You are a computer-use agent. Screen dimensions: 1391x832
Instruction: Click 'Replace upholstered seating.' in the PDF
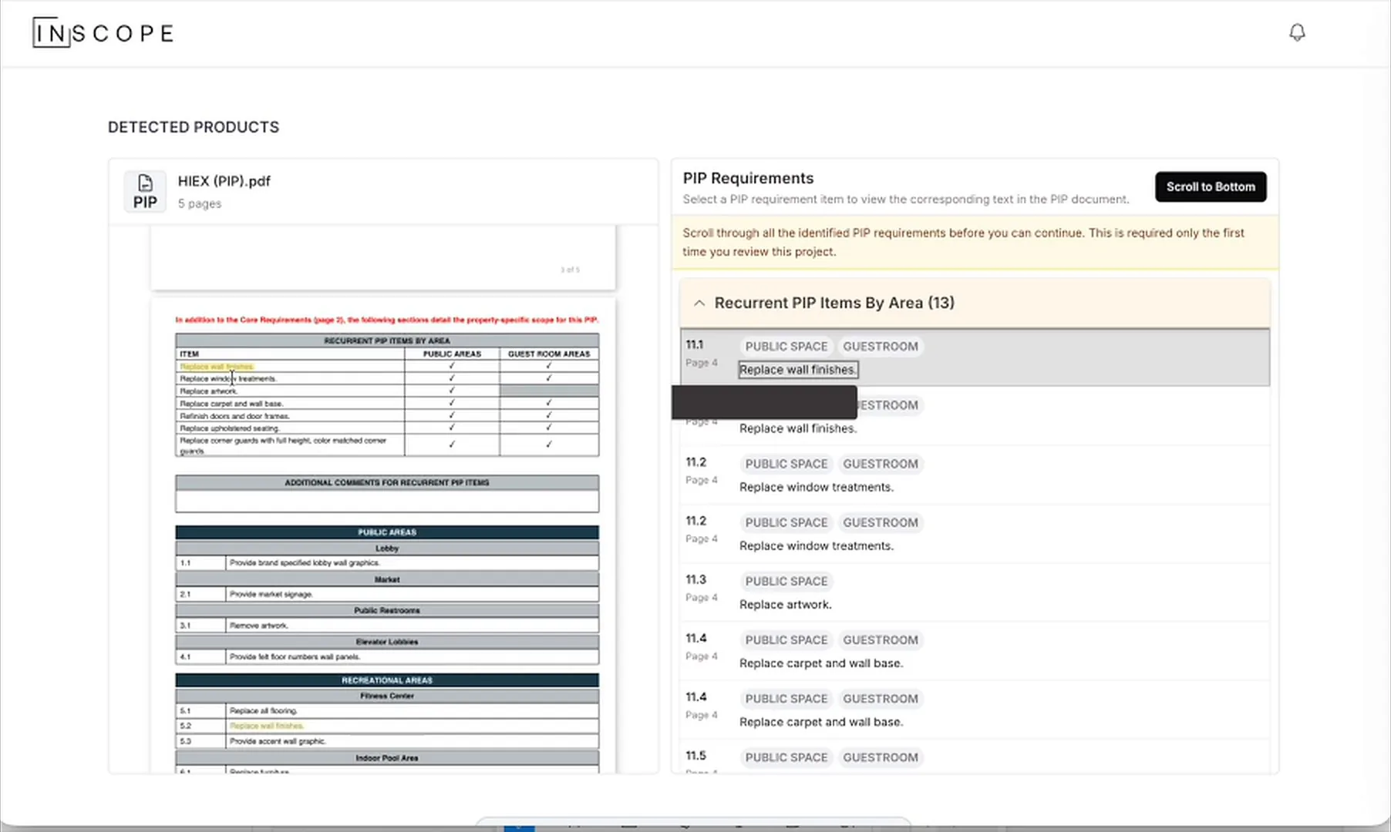229,428
